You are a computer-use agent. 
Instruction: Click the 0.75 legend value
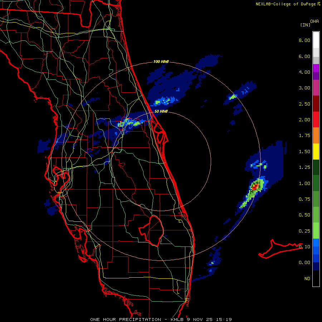pos(304,199)
